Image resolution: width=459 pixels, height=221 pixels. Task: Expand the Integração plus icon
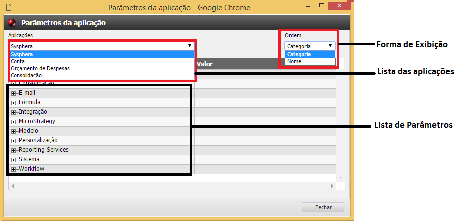(x=14, y=112)
